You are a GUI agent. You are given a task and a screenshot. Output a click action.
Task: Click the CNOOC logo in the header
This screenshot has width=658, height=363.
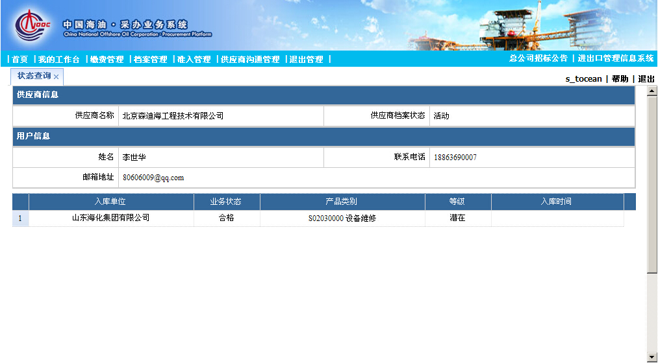(32, 26)
